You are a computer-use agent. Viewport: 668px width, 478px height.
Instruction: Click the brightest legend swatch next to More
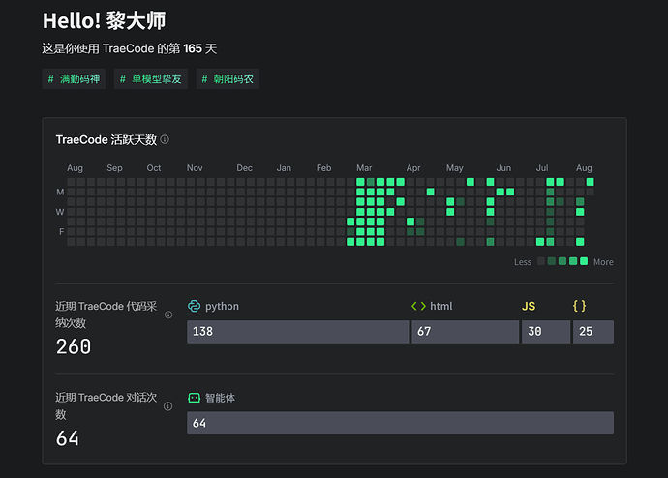pos(584,261)
